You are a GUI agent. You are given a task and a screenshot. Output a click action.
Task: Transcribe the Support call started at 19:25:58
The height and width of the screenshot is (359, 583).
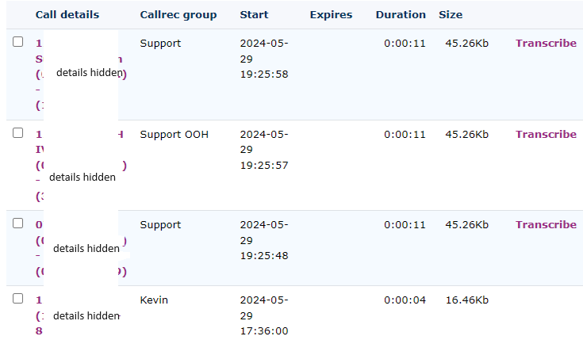coord(546,44)
